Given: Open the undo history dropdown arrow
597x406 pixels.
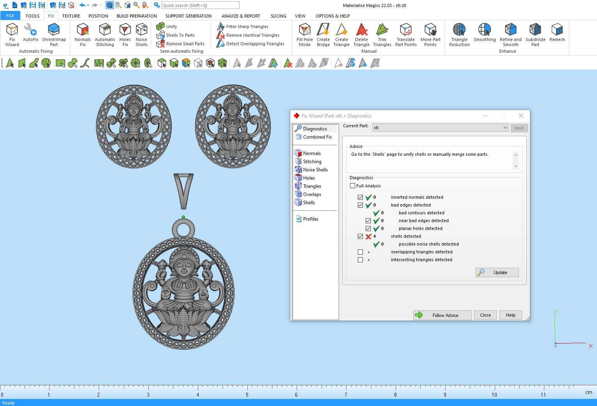Looking at the screenshot, I should coord(88,5).
